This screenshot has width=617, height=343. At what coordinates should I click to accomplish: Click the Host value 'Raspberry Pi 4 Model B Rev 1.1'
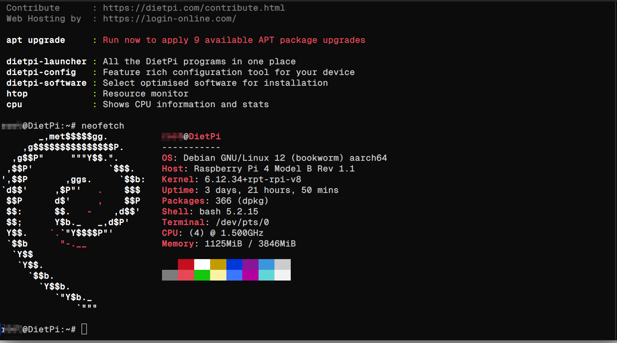point(274,169)
